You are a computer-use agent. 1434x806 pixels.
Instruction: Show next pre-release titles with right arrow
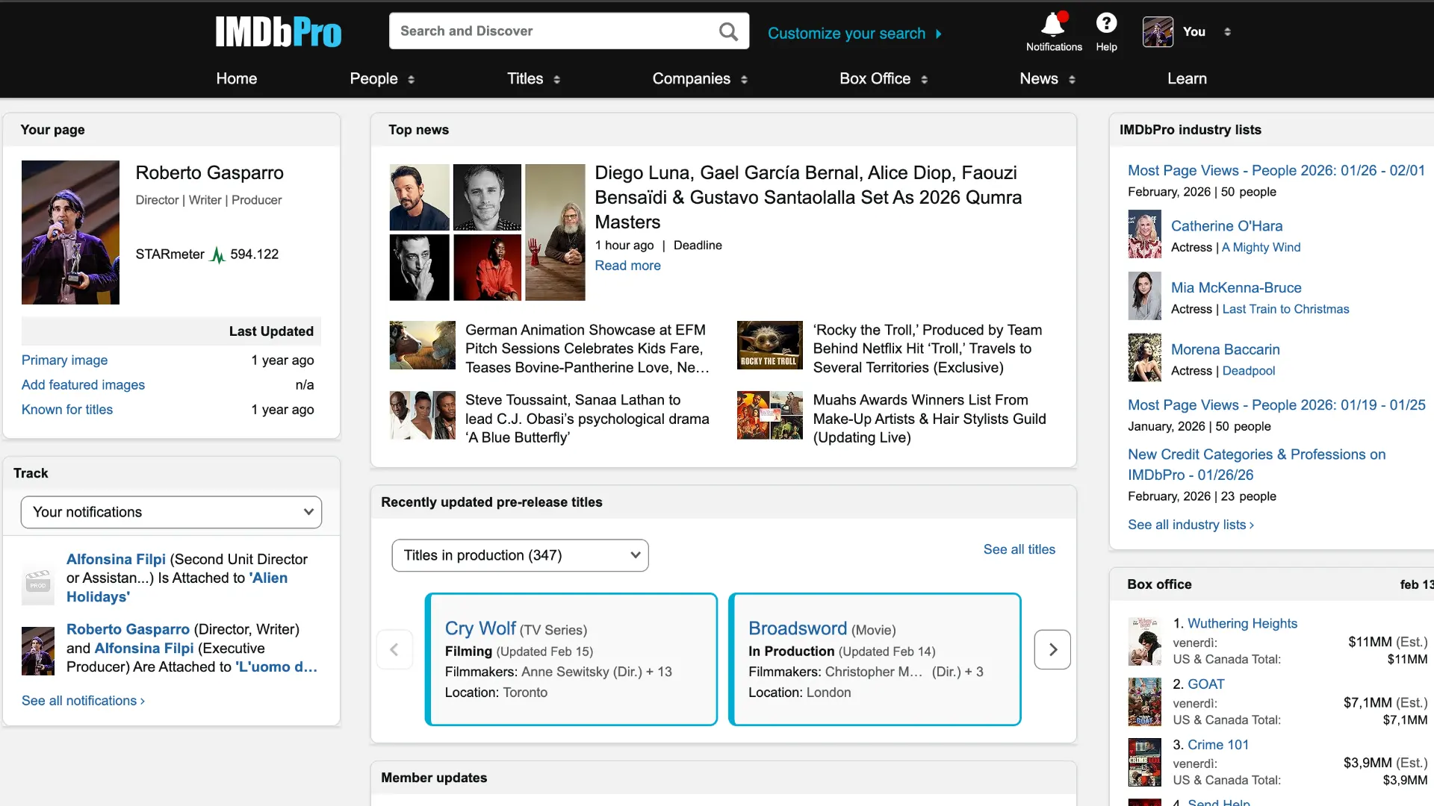(x=1052, y=649)
